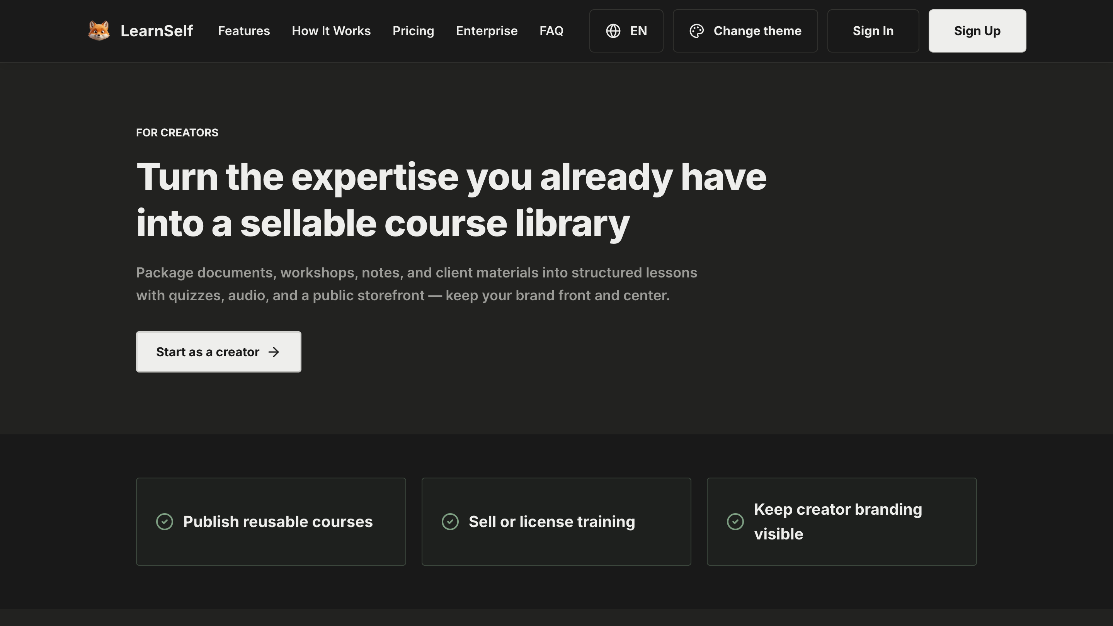Viewport: 1113px width, 626px height.
Task: Open the FAQ nav link
Action: point(551,31)
